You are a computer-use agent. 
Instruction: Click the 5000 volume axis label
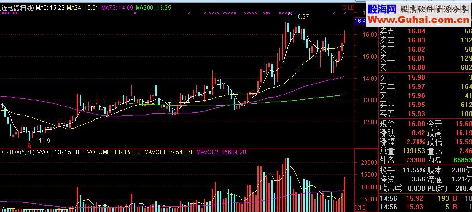[x=371, y=199]
